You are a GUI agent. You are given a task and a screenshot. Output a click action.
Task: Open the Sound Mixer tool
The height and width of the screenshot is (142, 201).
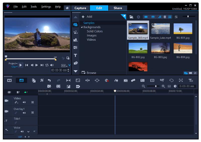coord(116,80)
